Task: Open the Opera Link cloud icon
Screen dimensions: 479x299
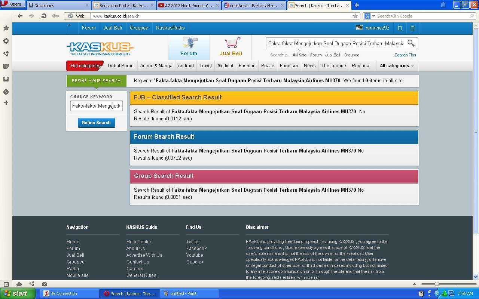Action: tap(19, 284)
